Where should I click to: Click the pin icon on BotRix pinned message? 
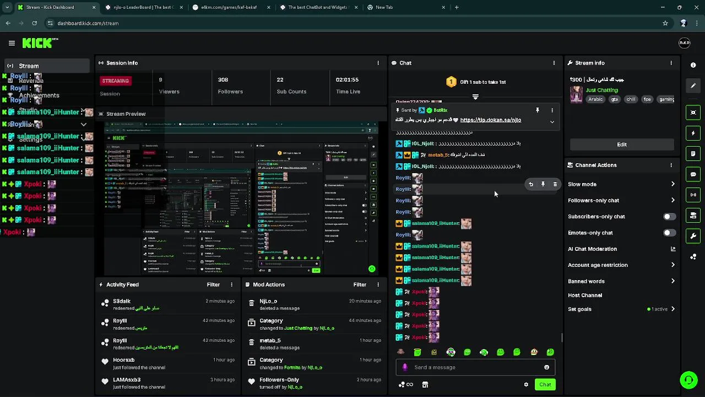pos(538,110)
